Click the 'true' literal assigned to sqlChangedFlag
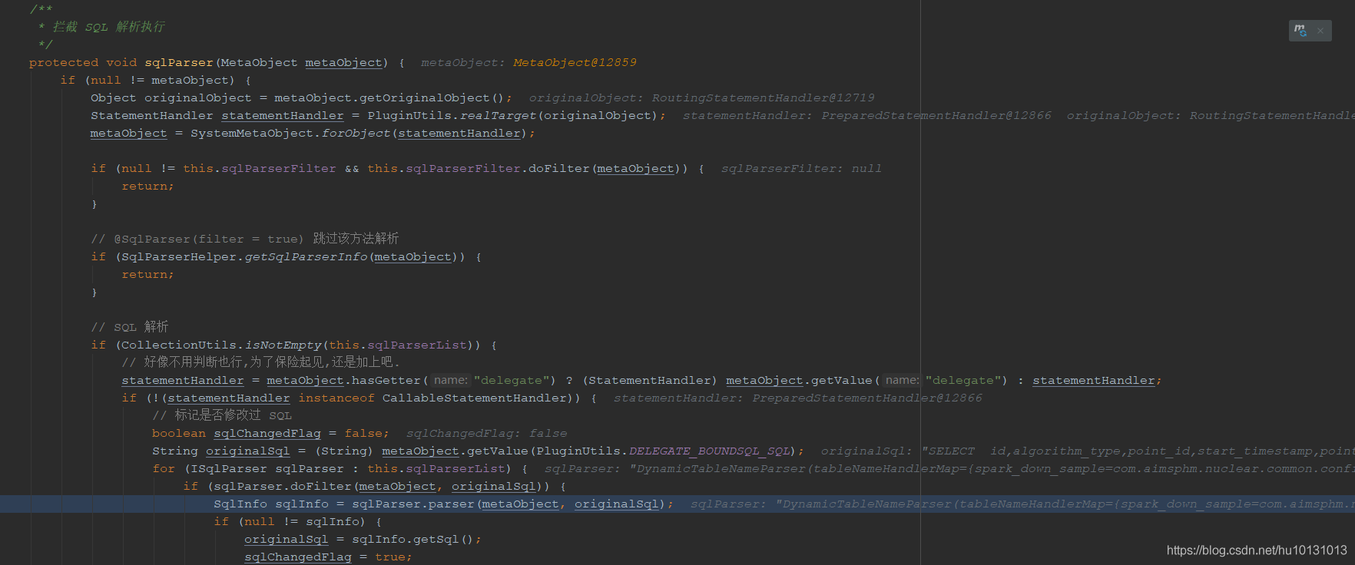 point(390,557)
